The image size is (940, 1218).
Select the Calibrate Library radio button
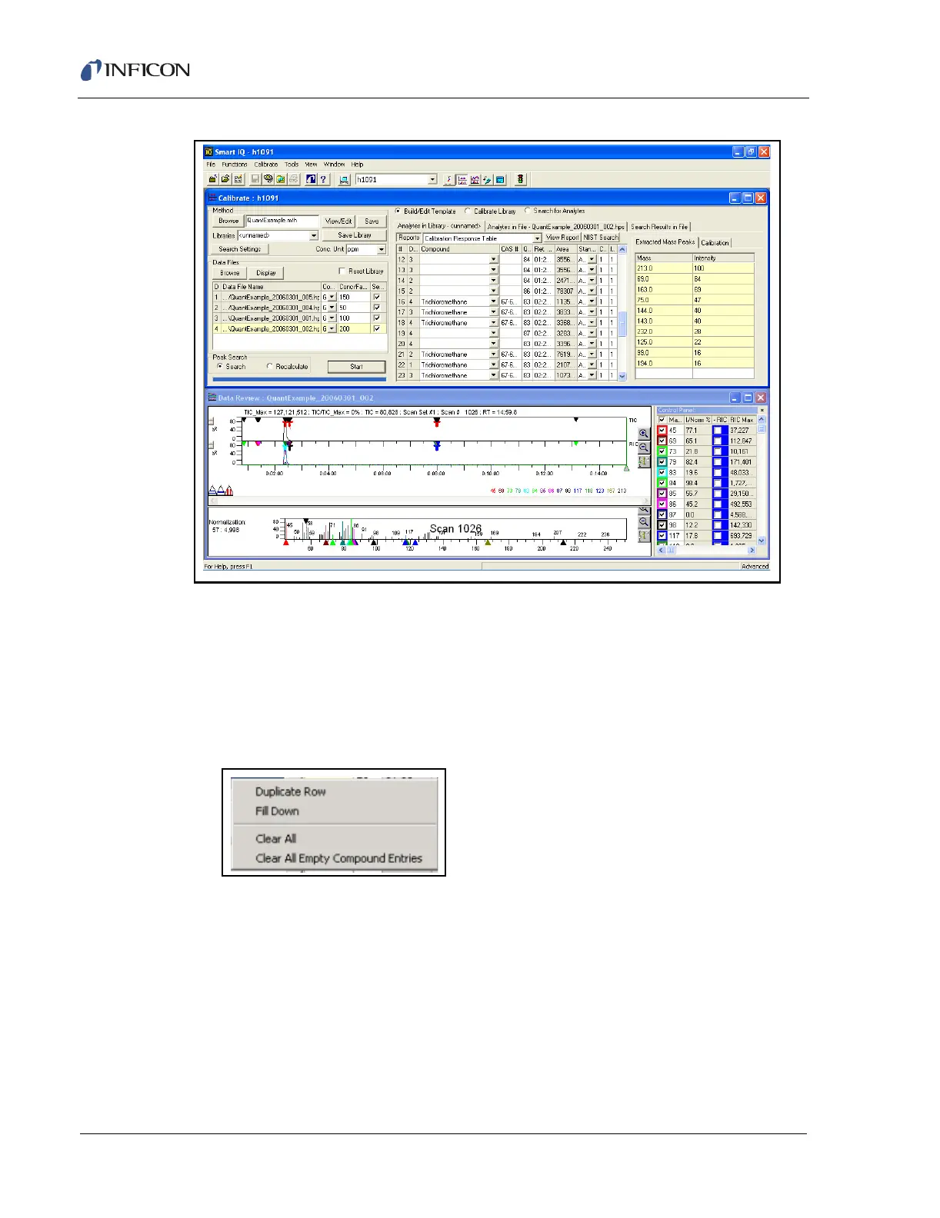pos(468,211)
